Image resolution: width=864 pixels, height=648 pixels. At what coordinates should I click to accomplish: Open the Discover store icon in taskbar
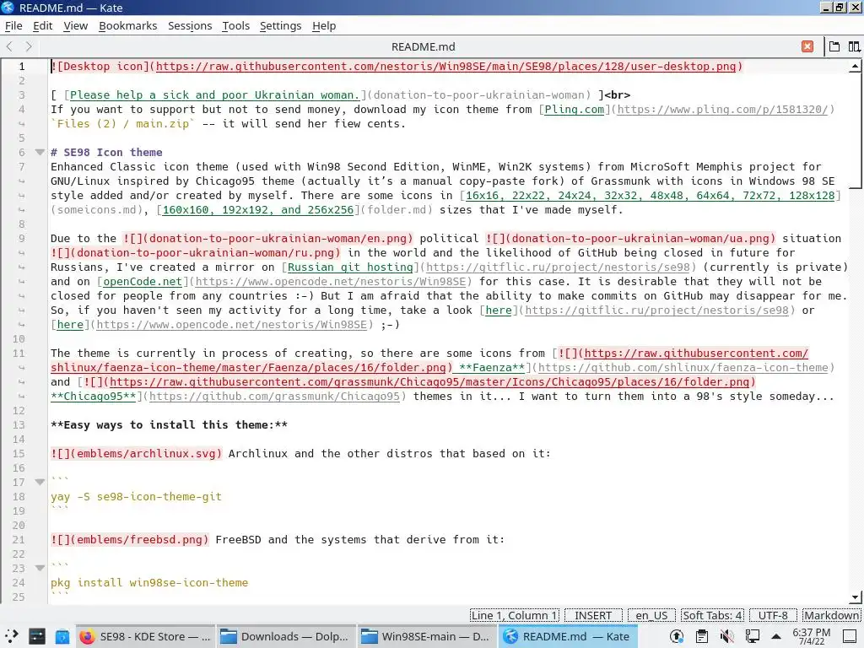click(62, 636)
